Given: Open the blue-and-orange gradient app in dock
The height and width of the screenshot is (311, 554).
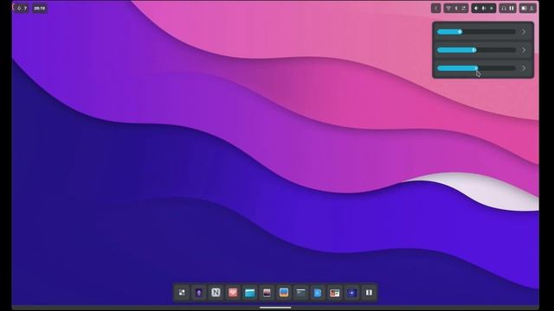Looking at the screenshot, I should pos(284,292).
